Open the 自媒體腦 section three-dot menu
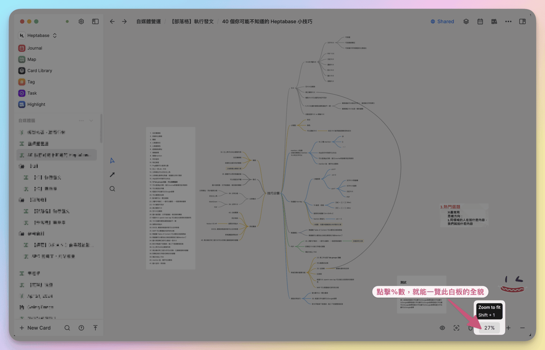Screen dimensions: 545x350 [81, 121]
